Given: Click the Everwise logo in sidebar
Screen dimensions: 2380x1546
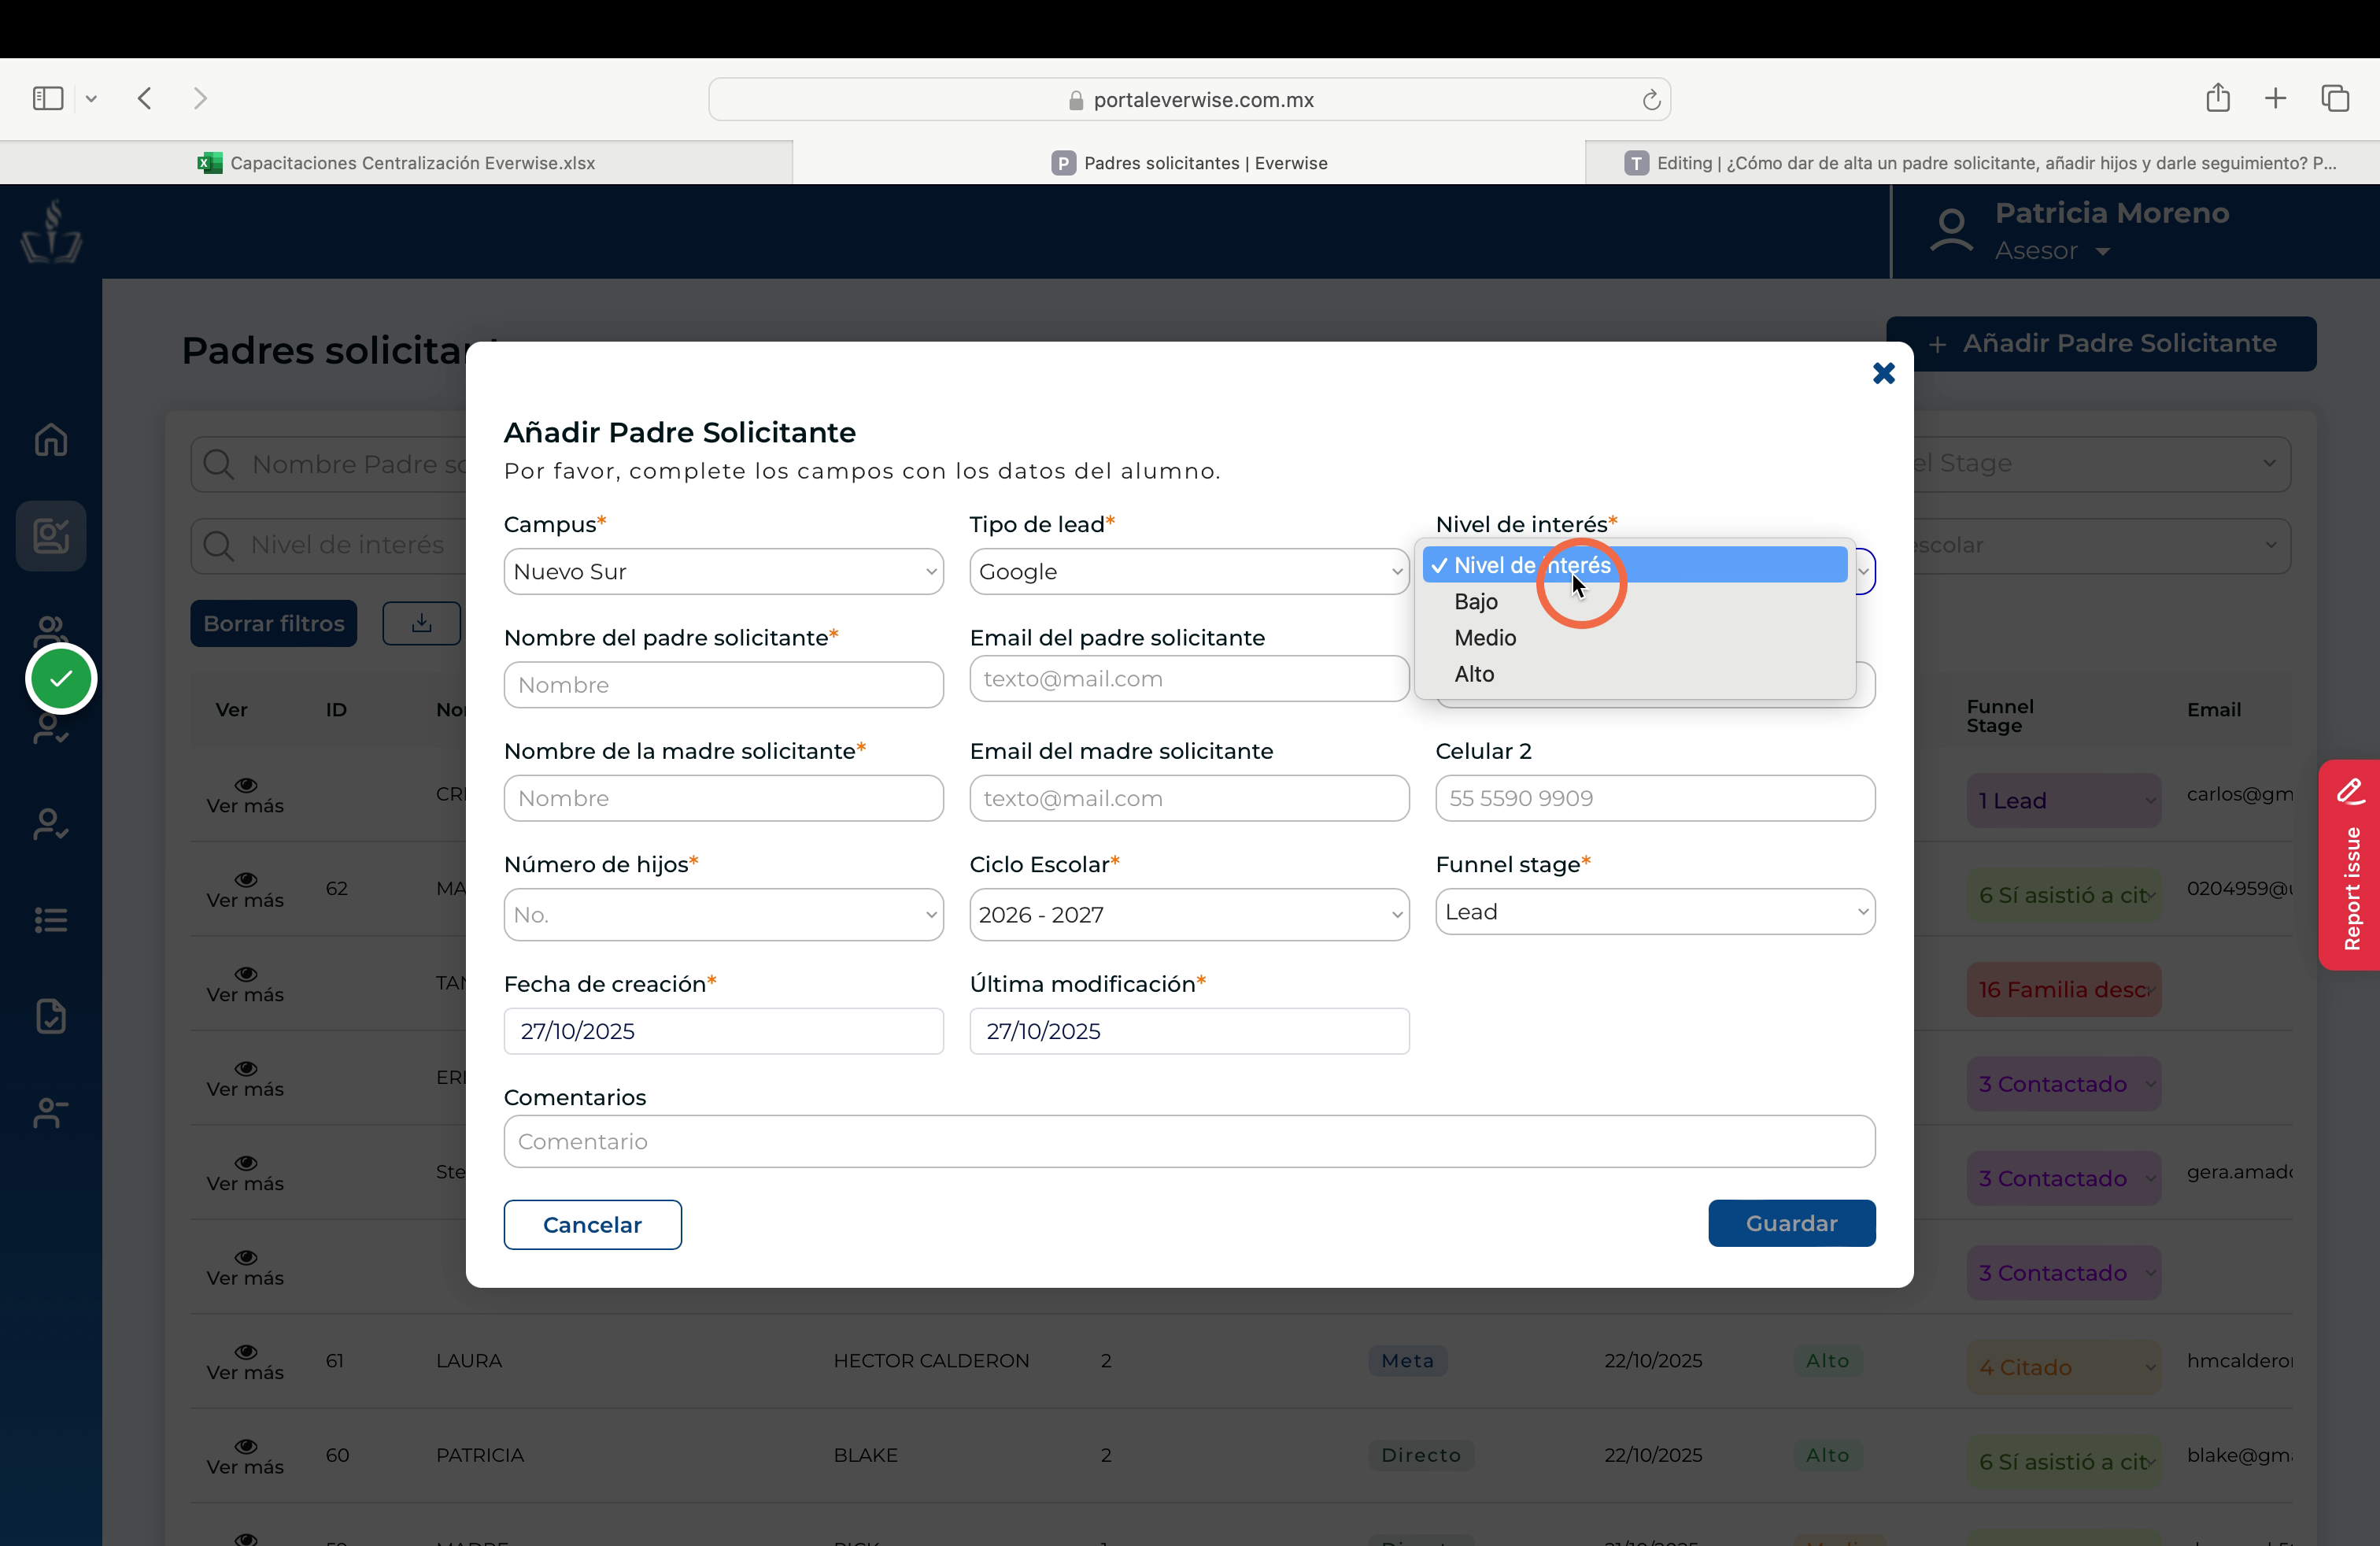Looking at the screenshot, I should pos(51,231).
